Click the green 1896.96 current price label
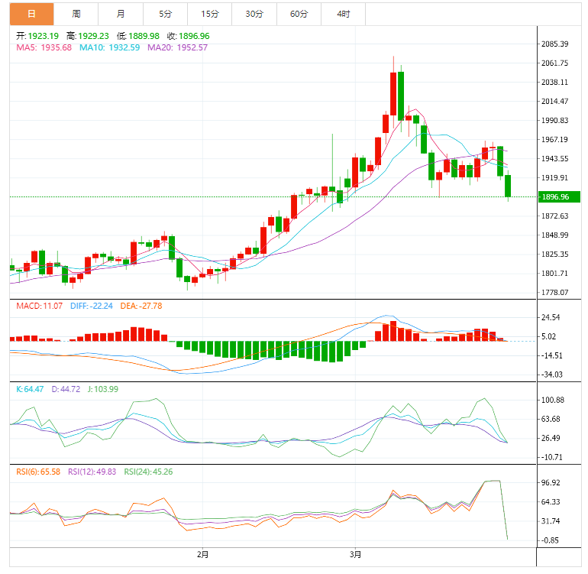 click(559, 196)
